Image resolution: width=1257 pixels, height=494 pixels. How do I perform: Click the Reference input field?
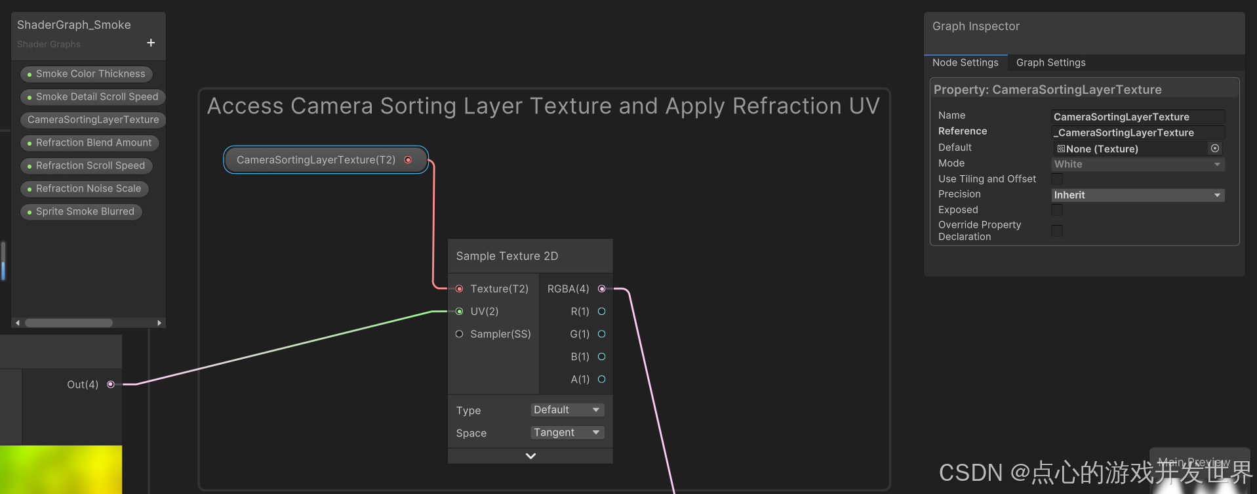(x=1137, y=133)
